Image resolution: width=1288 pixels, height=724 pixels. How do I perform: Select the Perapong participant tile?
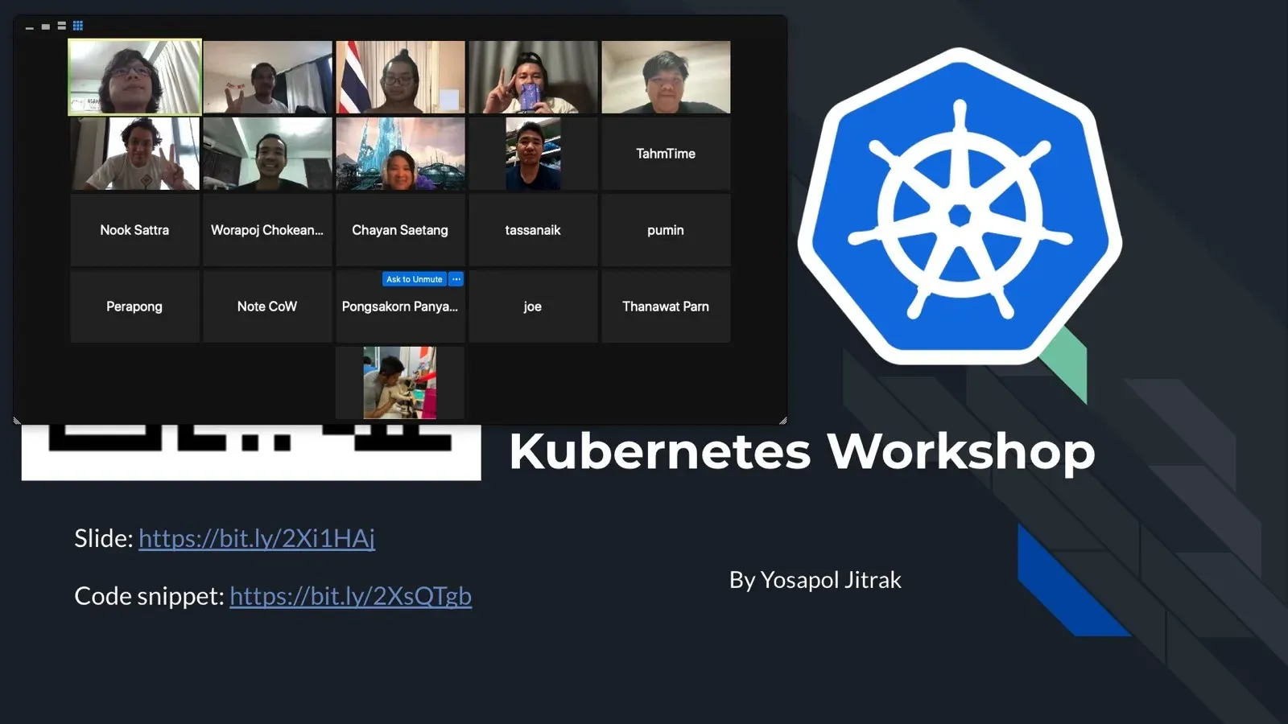pyautogui.click(x=135, y=306)
